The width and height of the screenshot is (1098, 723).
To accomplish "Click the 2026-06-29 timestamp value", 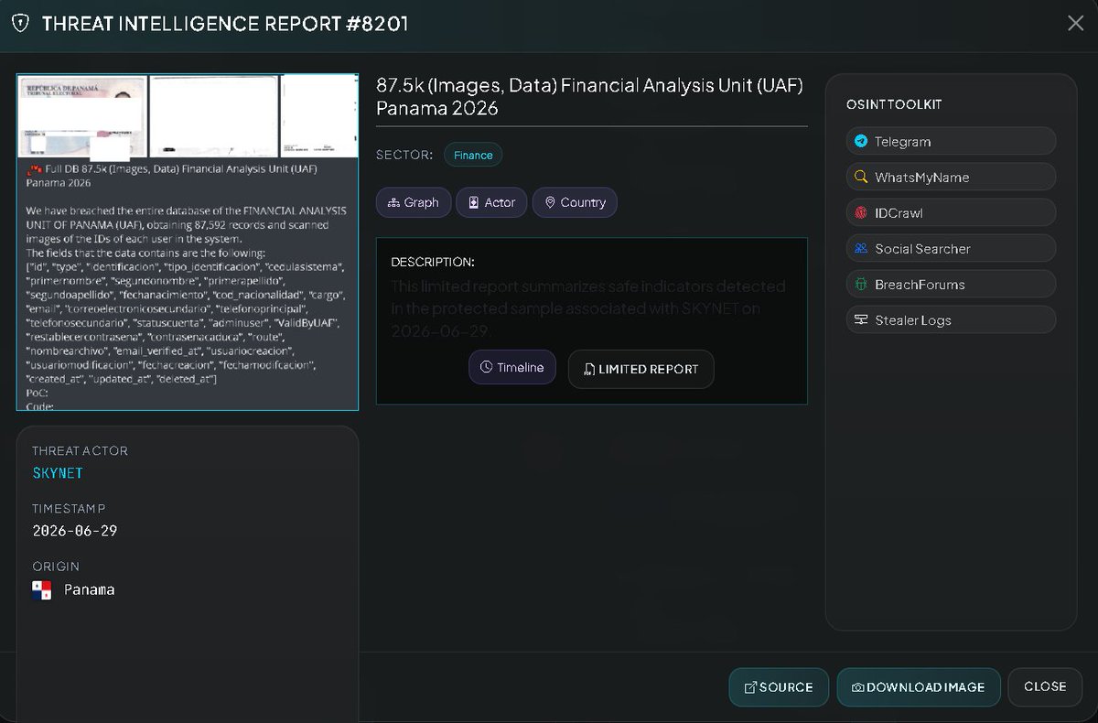I will point(75,531).
